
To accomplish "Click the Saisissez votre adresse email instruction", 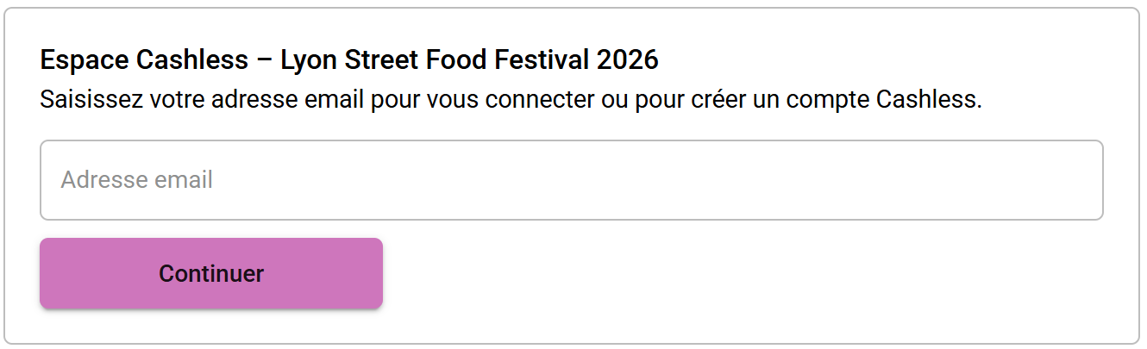I will pyautogui.click(x=511, y=100).
